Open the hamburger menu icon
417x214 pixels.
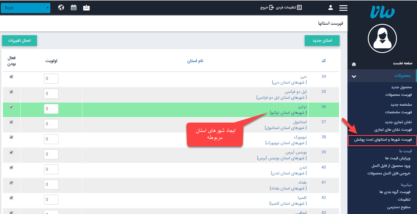point(343,8)
